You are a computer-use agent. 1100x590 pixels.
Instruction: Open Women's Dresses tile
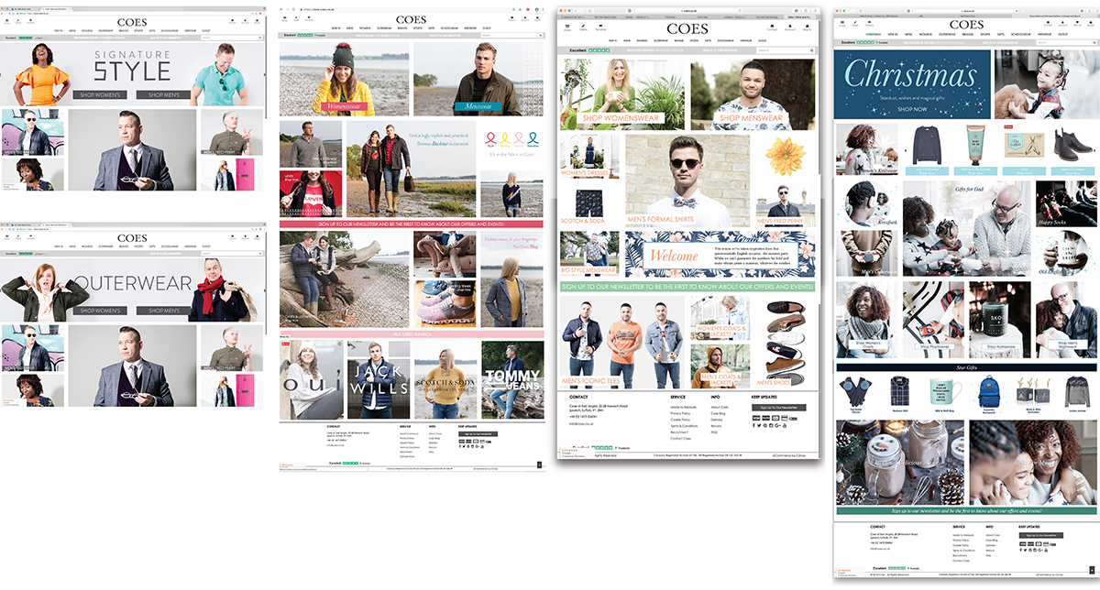(589, 156)
